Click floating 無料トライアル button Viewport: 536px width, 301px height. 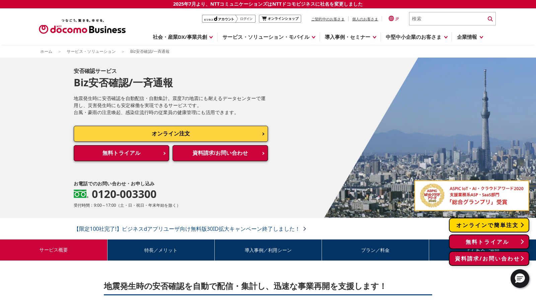(489, 242)
